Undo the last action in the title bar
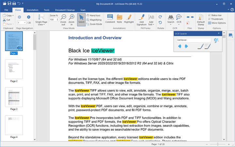Screen dimensions: 235x147 (x=19, y=3)
